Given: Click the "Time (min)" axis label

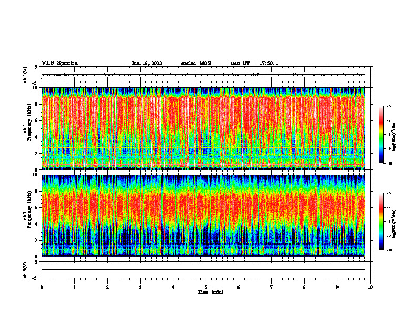Looking at the screenshot, I should 211,292.
